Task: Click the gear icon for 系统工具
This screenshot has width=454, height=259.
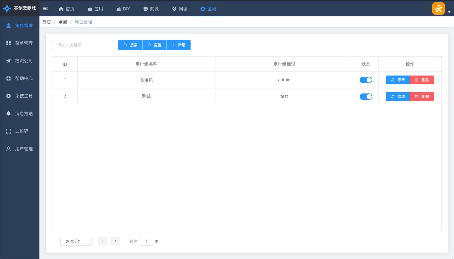Action: pos(9,96)
